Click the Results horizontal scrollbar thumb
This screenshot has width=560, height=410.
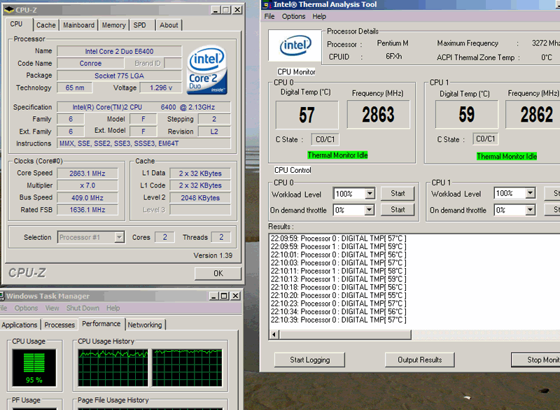coord(345,334)
